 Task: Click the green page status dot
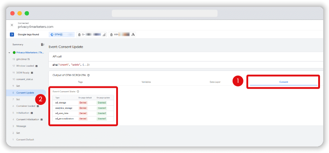click(x=14, y=52)
